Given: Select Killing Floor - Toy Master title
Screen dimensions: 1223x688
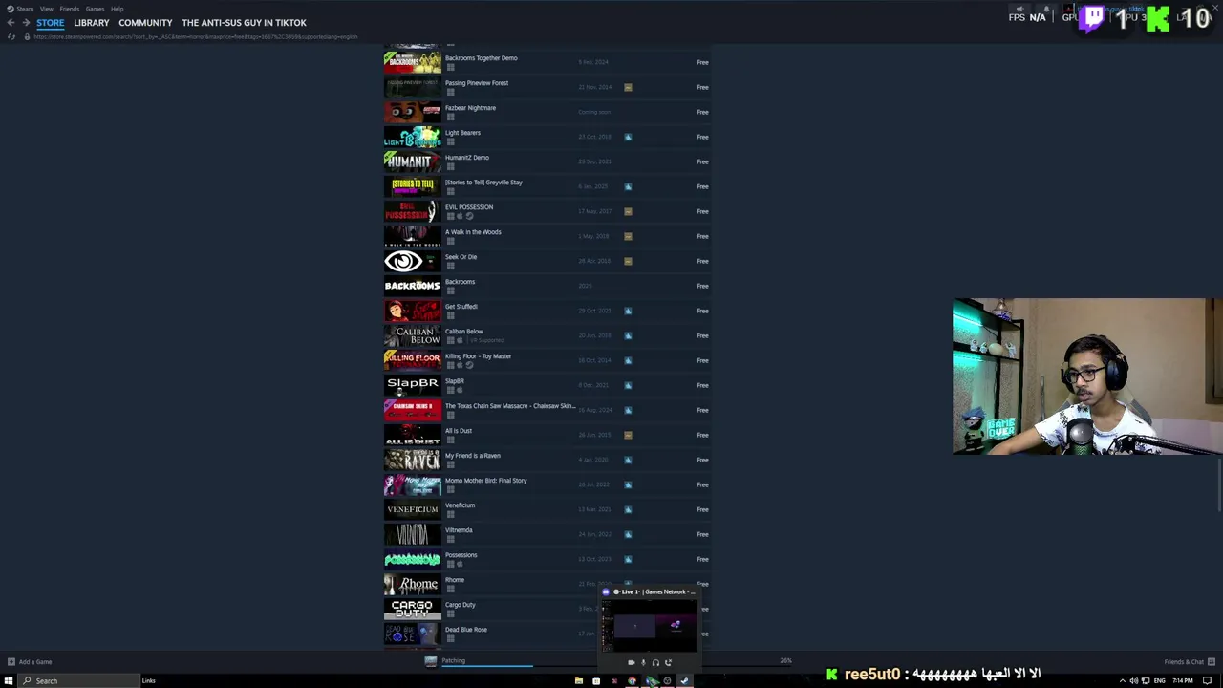Looking at the screenshot, I should (478, 356).
